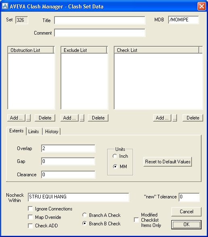Add an item to the Obstruction List

click(x=16, y=118)
